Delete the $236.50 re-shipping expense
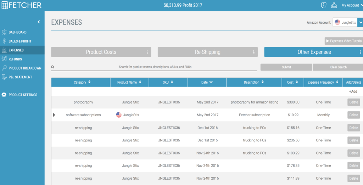 tap(353, 140)
